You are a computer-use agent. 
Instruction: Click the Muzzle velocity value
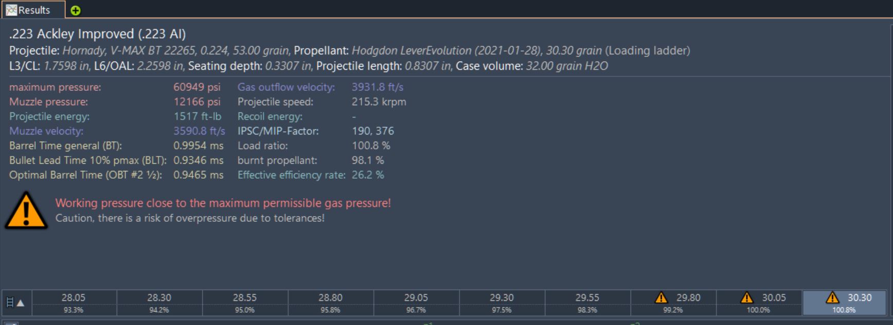[x=199, y=131]
